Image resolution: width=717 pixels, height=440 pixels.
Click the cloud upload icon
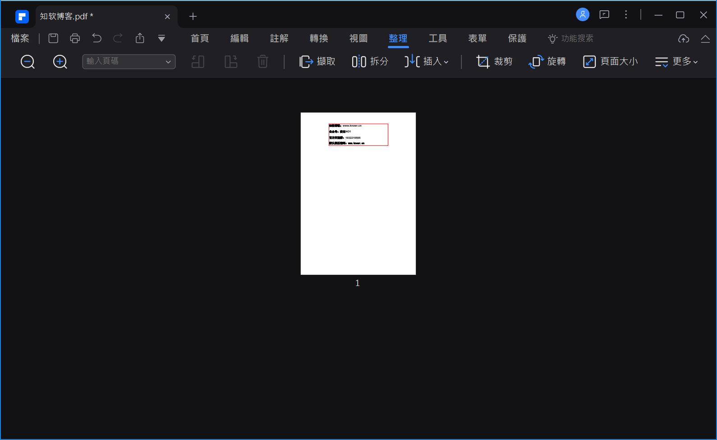pos(684,39)
